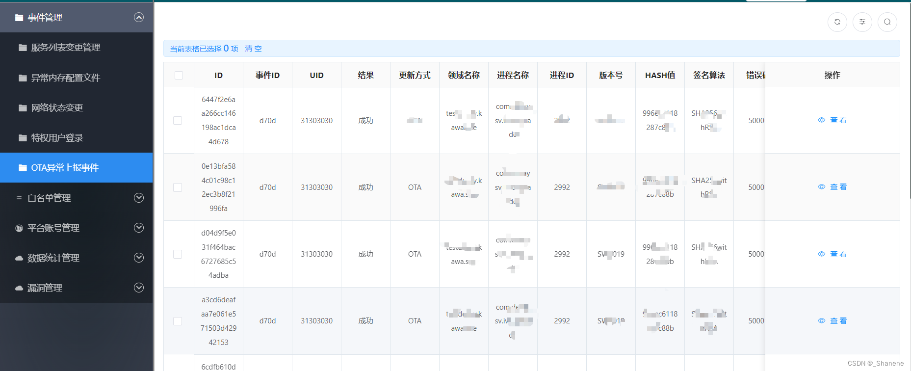Image resolution: width=911 pixels, height=371 pixels.
Task: Click 清空 to clear selection
Action: (253, 49)
